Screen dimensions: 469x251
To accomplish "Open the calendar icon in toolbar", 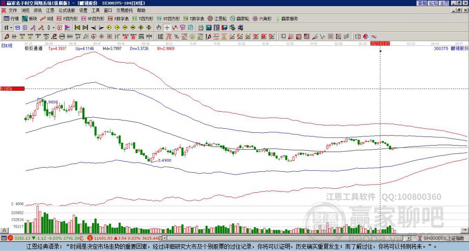I will (x=201, y=28).
